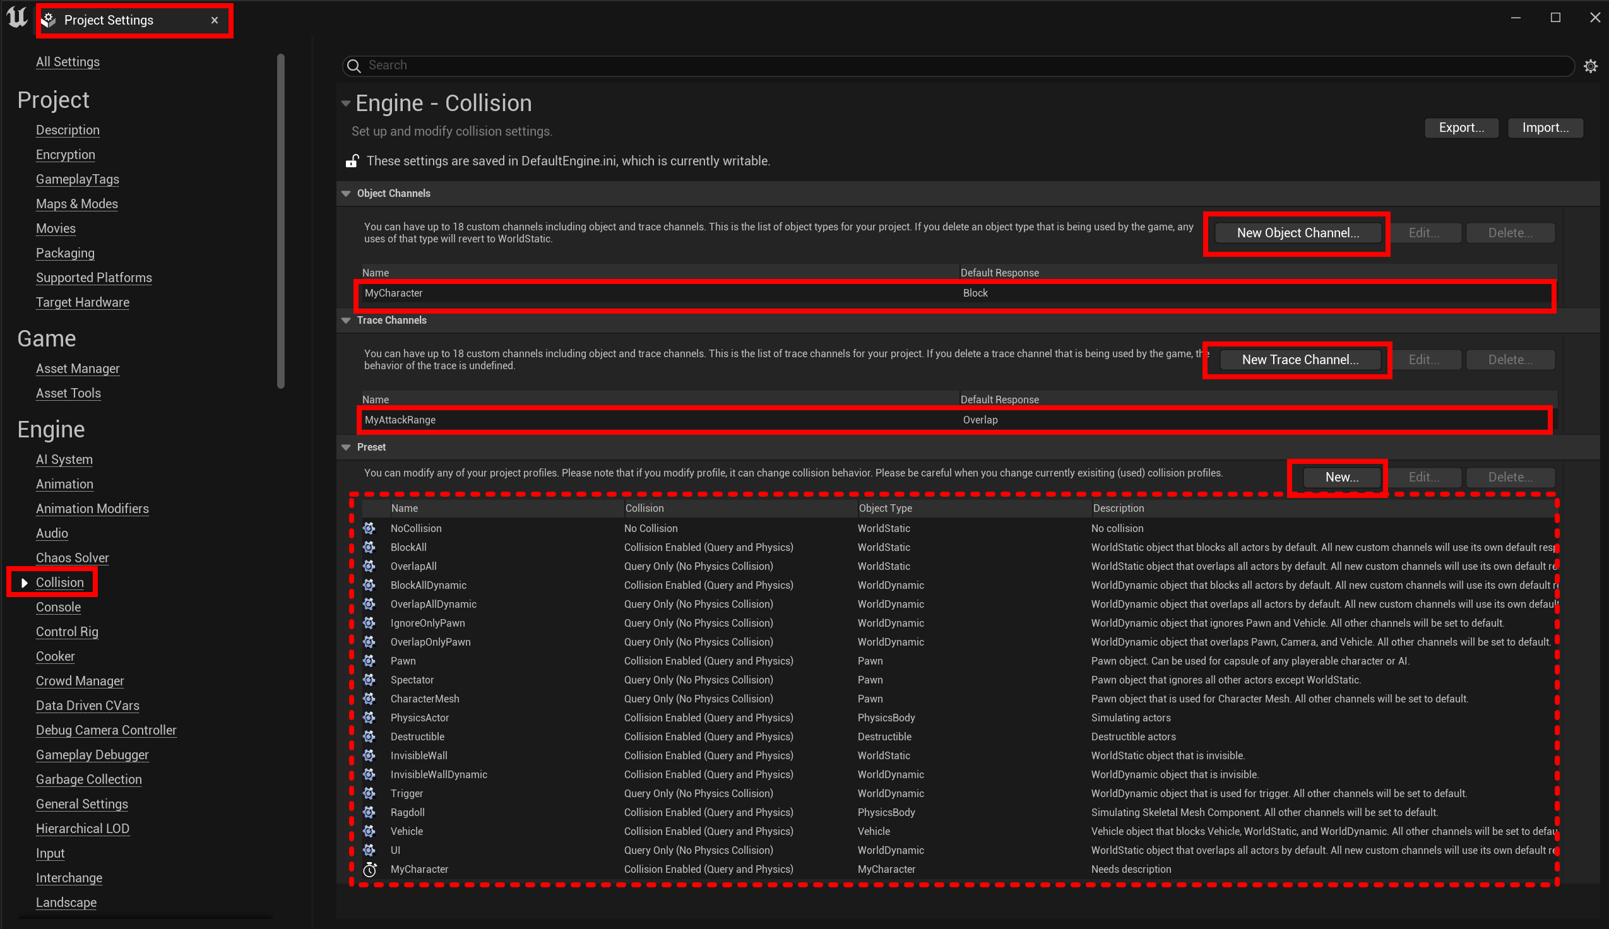This screenshot has height=929, width=1609.
Task: Select the Trigger preset name
Action: click(407, 794)
